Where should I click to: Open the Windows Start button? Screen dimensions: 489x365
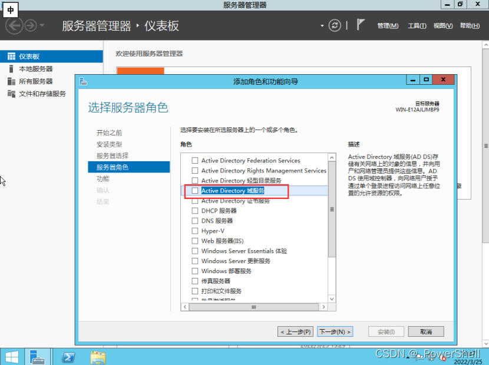click(x=12, y=357)
